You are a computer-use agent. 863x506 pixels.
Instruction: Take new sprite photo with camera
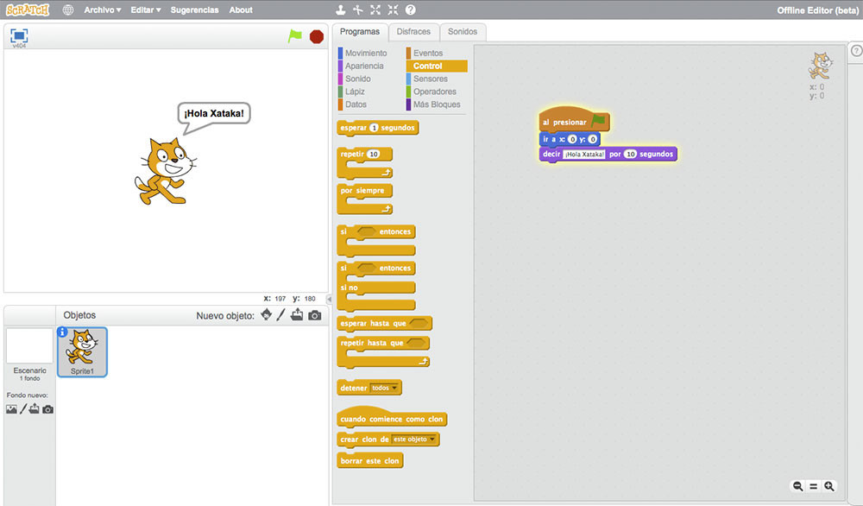[x=315, y=315]
